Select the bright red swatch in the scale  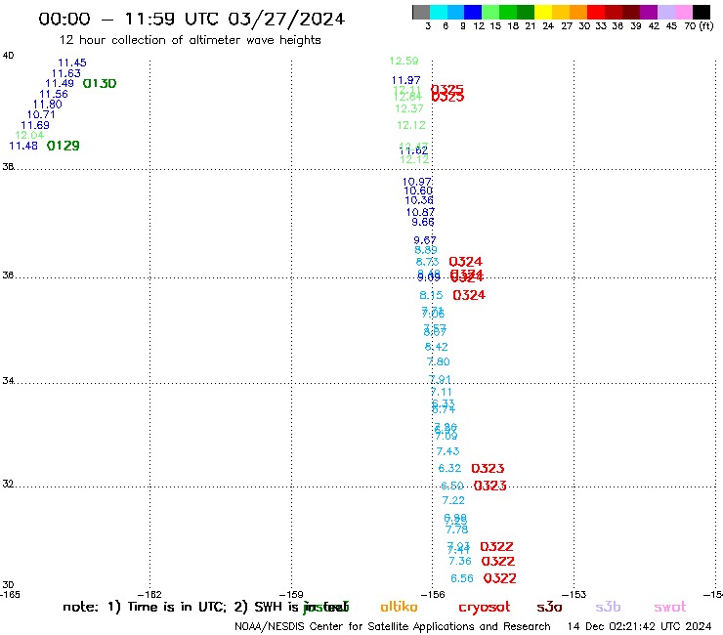pyautogui.click(x=596, y=12)
